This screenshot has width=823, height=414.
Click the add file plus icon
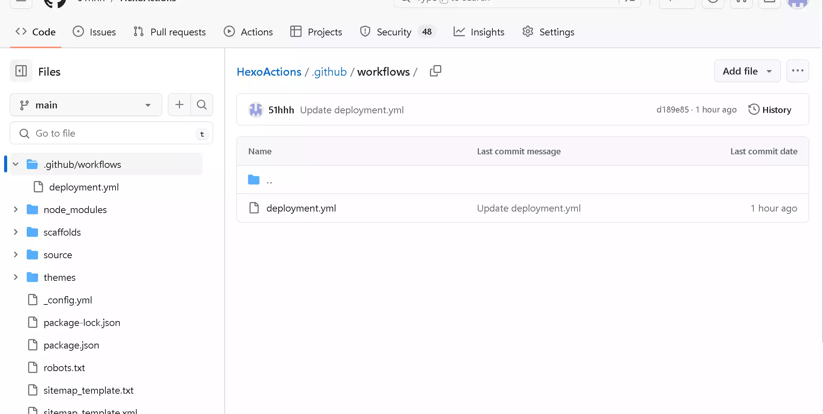coord(179,105)
